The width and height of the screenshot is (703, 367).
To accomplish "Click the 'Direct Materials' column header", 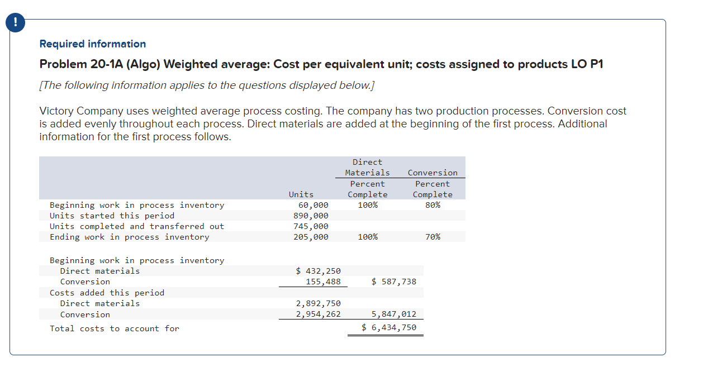I will (x=368, y=168).
